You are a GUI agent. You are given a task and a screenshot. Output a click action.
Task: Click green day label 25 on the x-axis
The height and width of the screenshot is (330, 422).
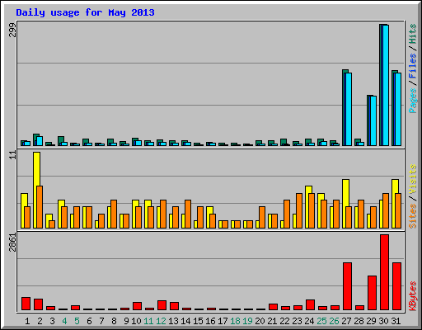click(321, 321)
